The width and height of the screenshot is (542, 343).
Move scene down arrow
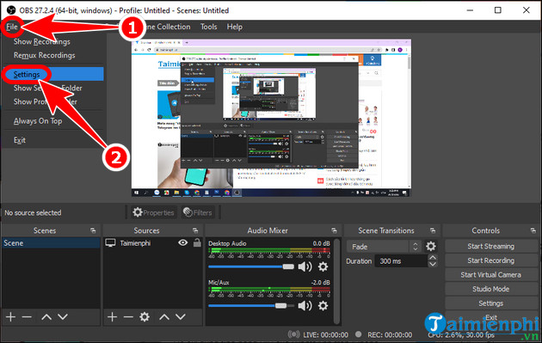tap(63, 316)
